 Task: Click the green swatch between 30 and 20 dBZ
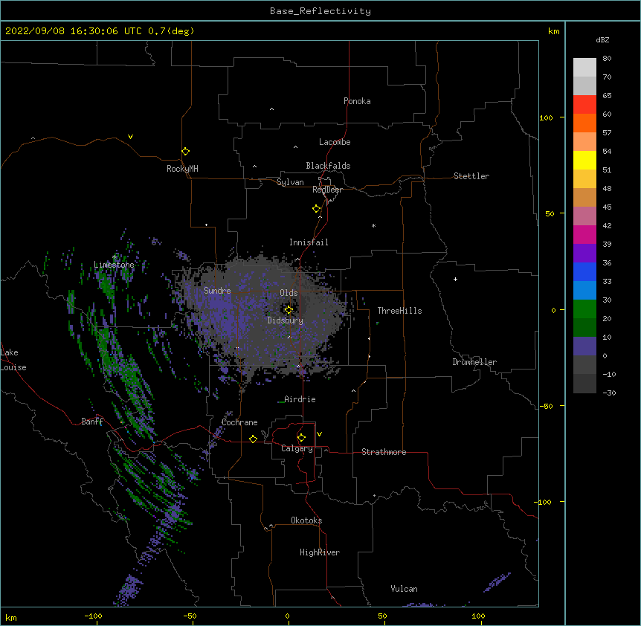tap(584, 309)
